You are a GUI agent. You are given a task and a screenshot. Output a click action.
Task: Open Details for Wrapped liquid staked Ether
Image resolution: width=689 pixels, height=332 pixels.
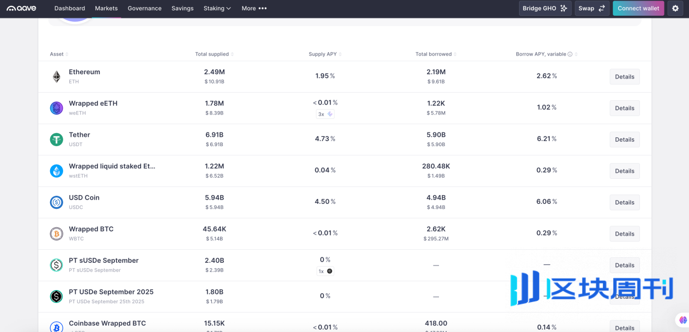[625, 171]
